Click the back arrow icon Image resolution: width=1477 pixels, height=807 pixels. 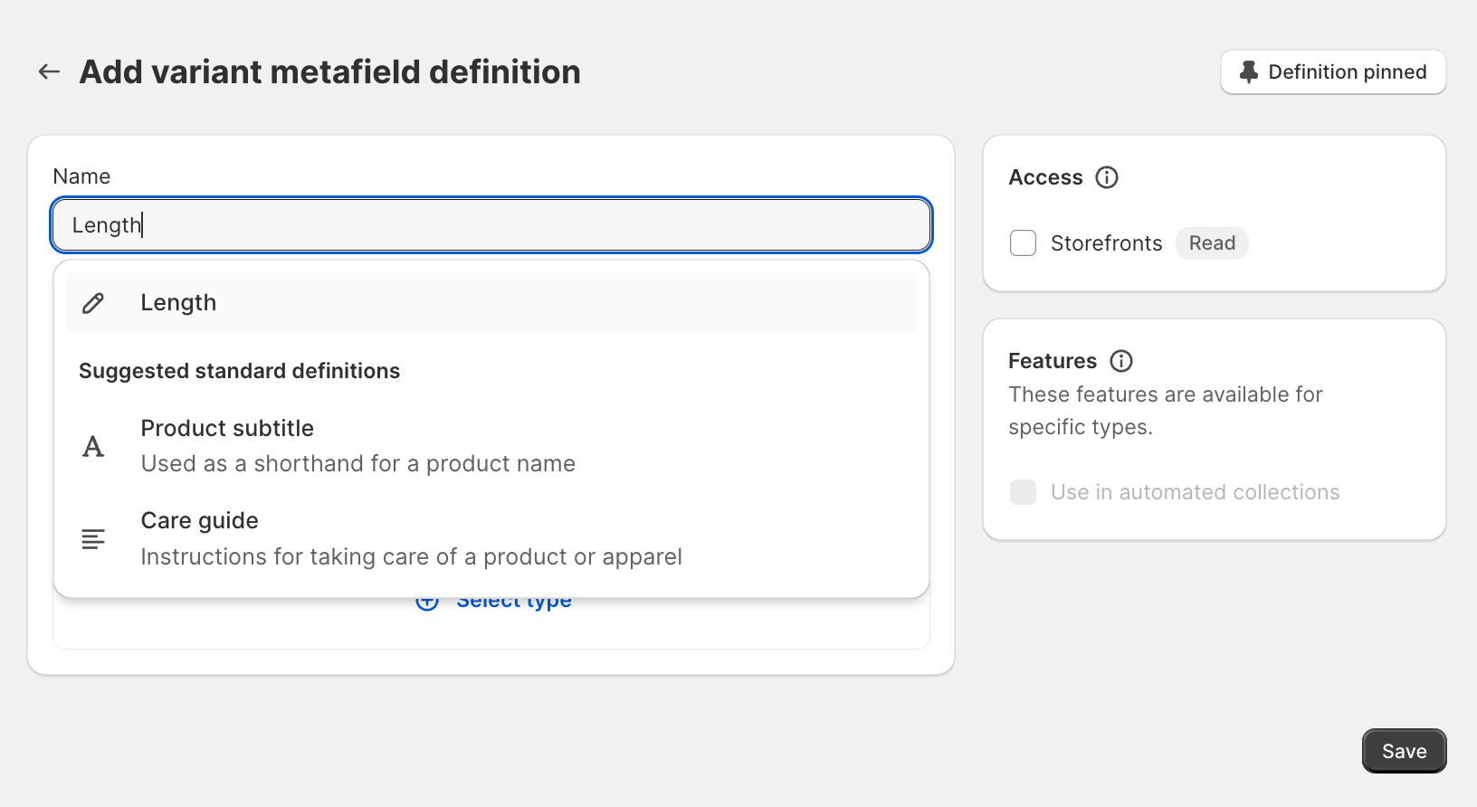click(49, 71)
